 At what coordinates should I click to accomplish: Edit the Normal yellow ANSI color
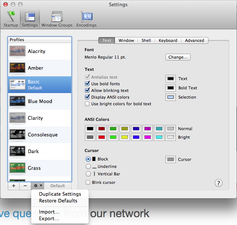coord(125,129)
